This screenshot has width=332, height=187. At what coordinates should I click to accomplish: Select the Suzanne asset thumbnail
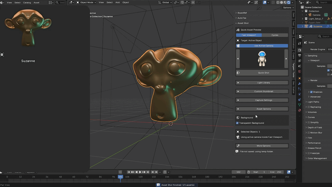tap(28, 28)
